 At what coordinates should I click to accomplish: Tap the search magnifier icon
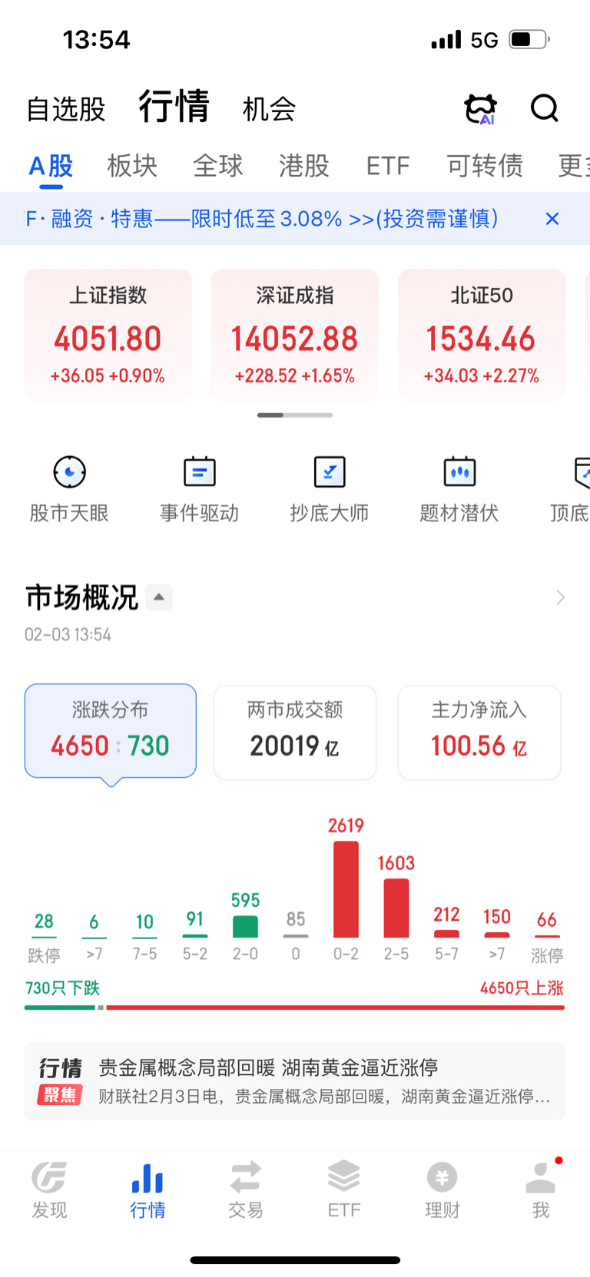pyautogui.click(x=545, y=108)
